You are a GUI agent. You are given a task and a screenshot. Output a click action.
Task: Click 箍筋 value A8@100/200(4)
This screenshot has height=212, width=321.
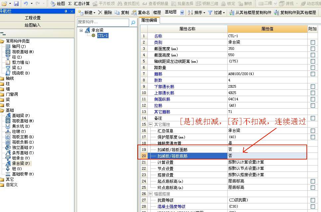click(x=267, y=74)
